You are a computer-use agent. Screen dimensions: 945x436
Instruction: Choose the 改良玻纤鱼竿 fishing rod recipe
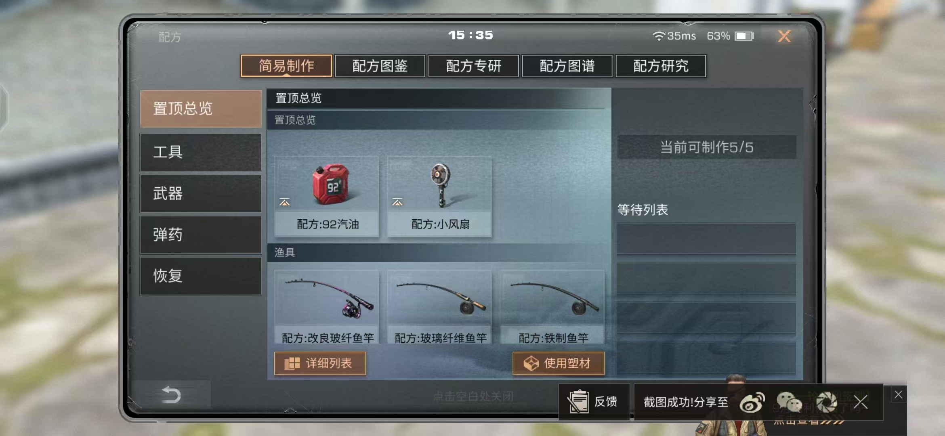(327, 307)
